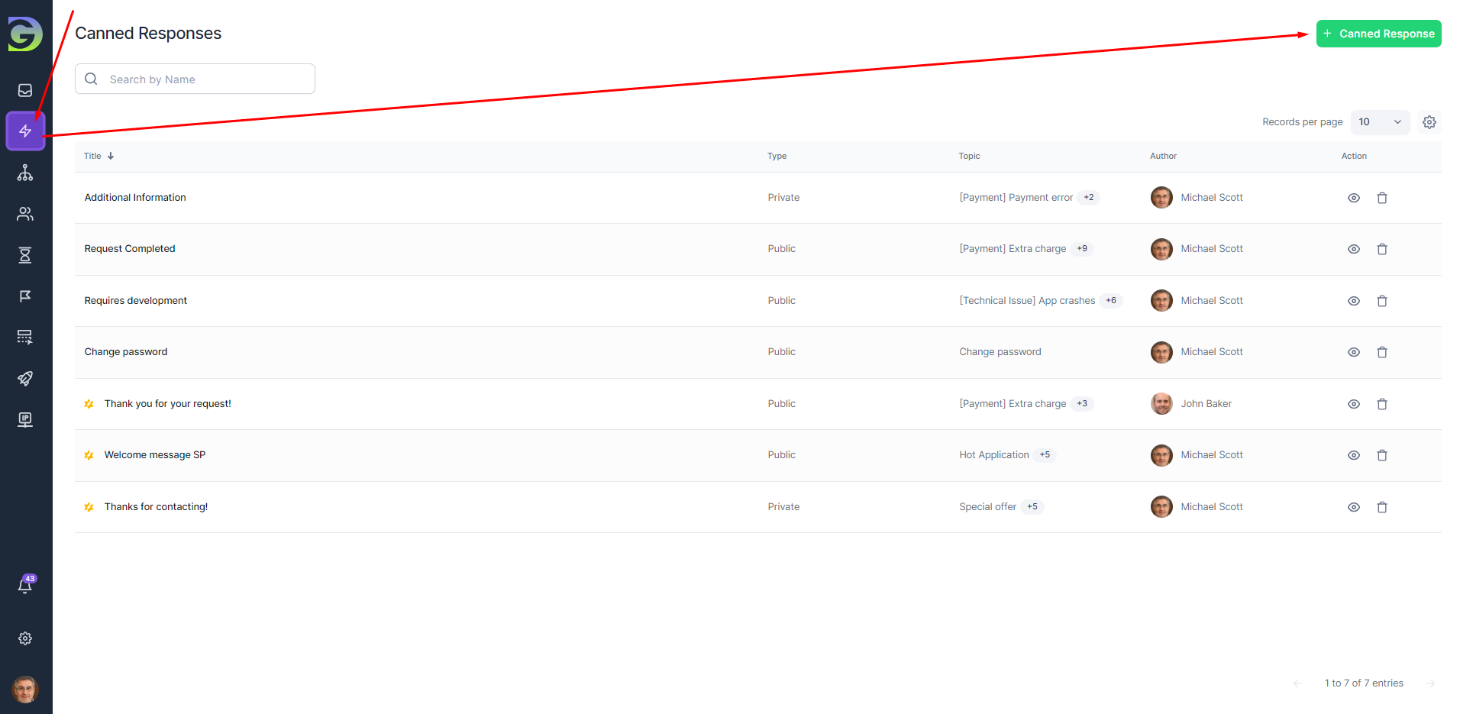
Task: Open the notifications bell with 43 badge
Action: click(x=25, y=586)
